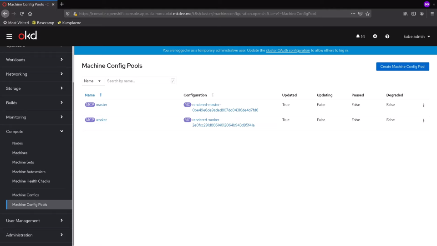Click the tracking protection shield icon
The width and height of the screenshot is (437, 246).
68,13
